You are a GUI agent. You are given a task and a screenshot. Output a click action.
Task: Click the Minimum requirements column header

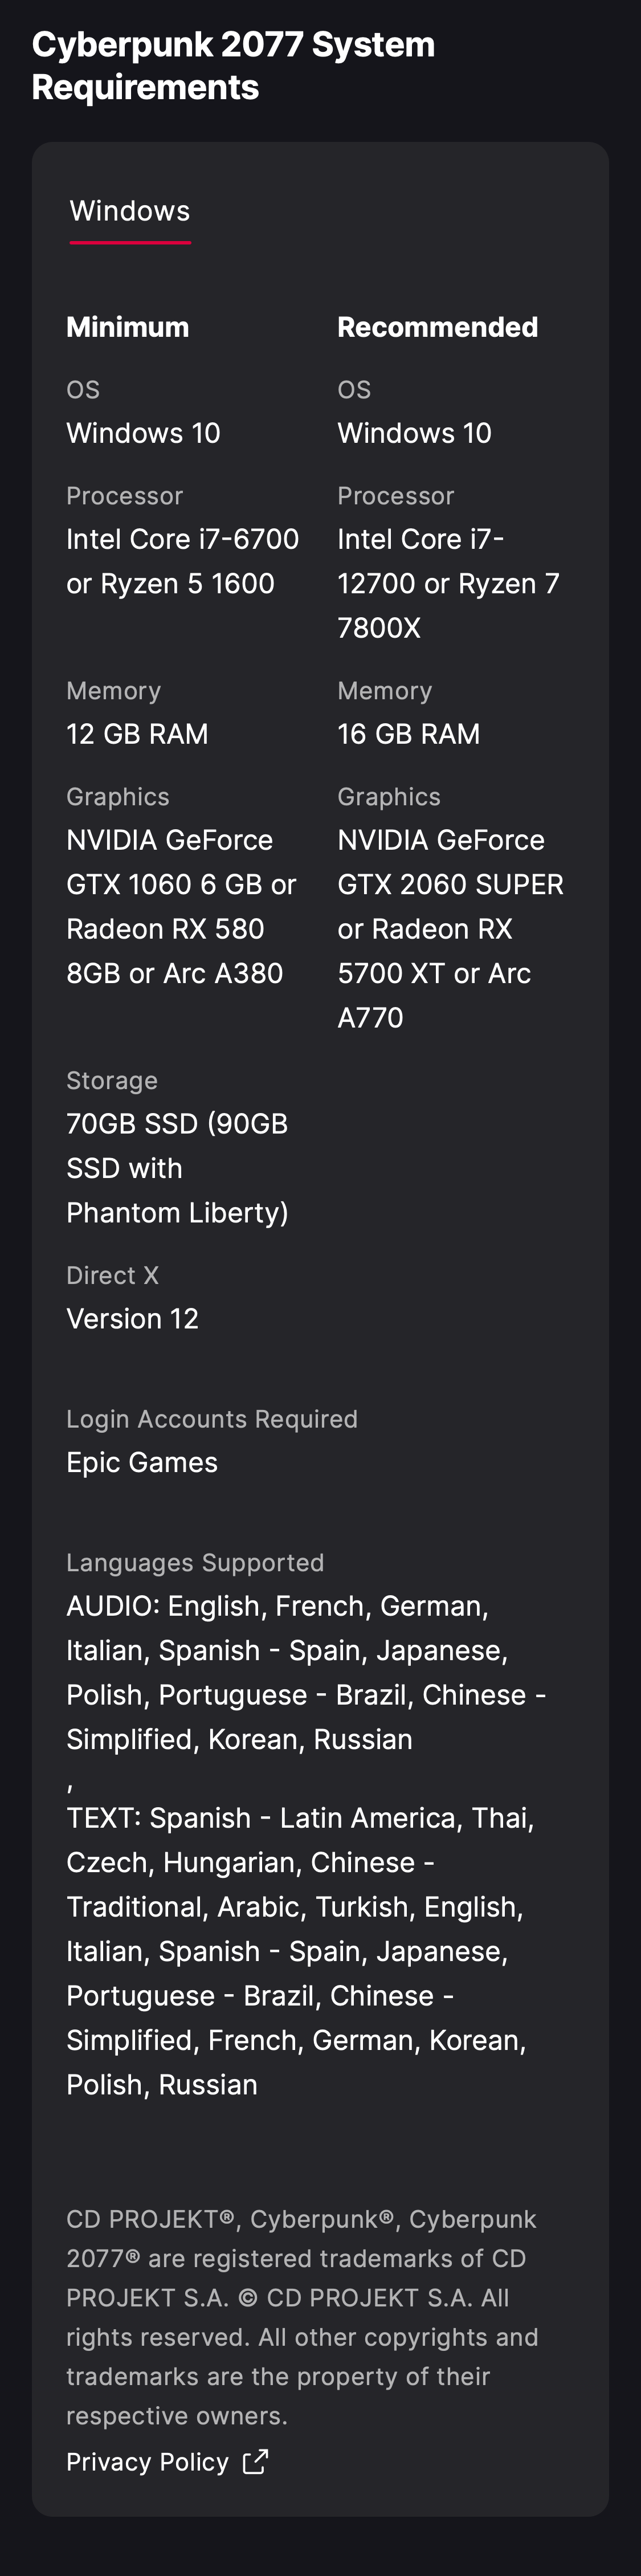tap(127, 326)
